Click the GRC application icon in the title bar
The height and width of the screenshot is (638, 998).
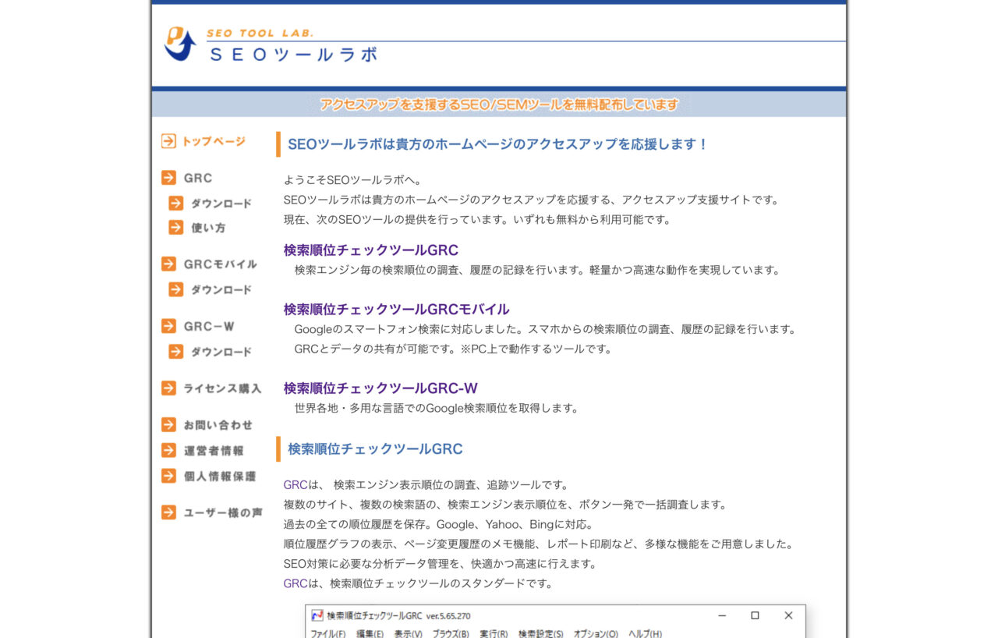coord(317,616)
